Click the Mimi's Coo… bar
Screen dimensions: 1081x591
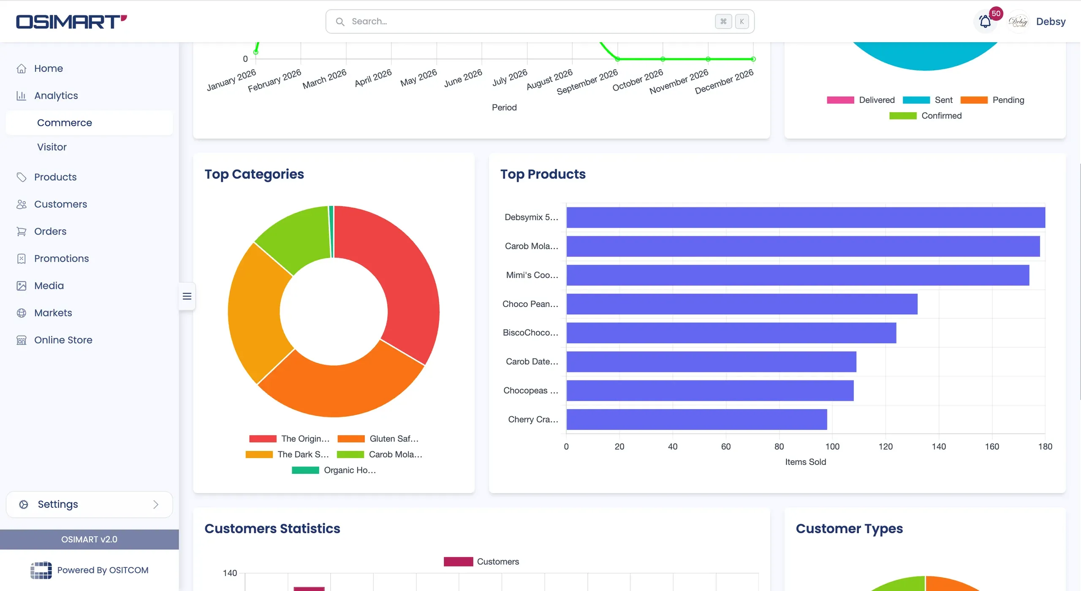coord(798,275)
